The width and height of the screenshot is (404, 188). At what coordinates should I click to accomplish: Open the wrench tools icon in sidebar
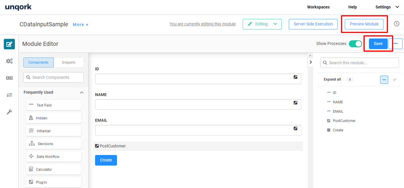point(9,112)
